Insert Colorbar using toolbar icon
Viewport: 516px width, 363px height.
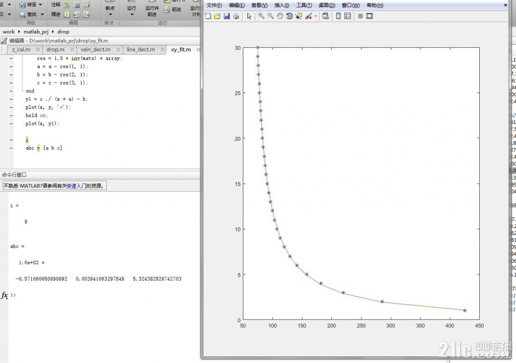pos(338,16)
